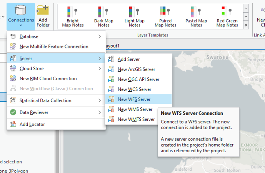Image resolution: width=265 pixels, height=173 pixels.
Task: Open the Data Reviewer submenu
Action: click(x=56, y=112)
